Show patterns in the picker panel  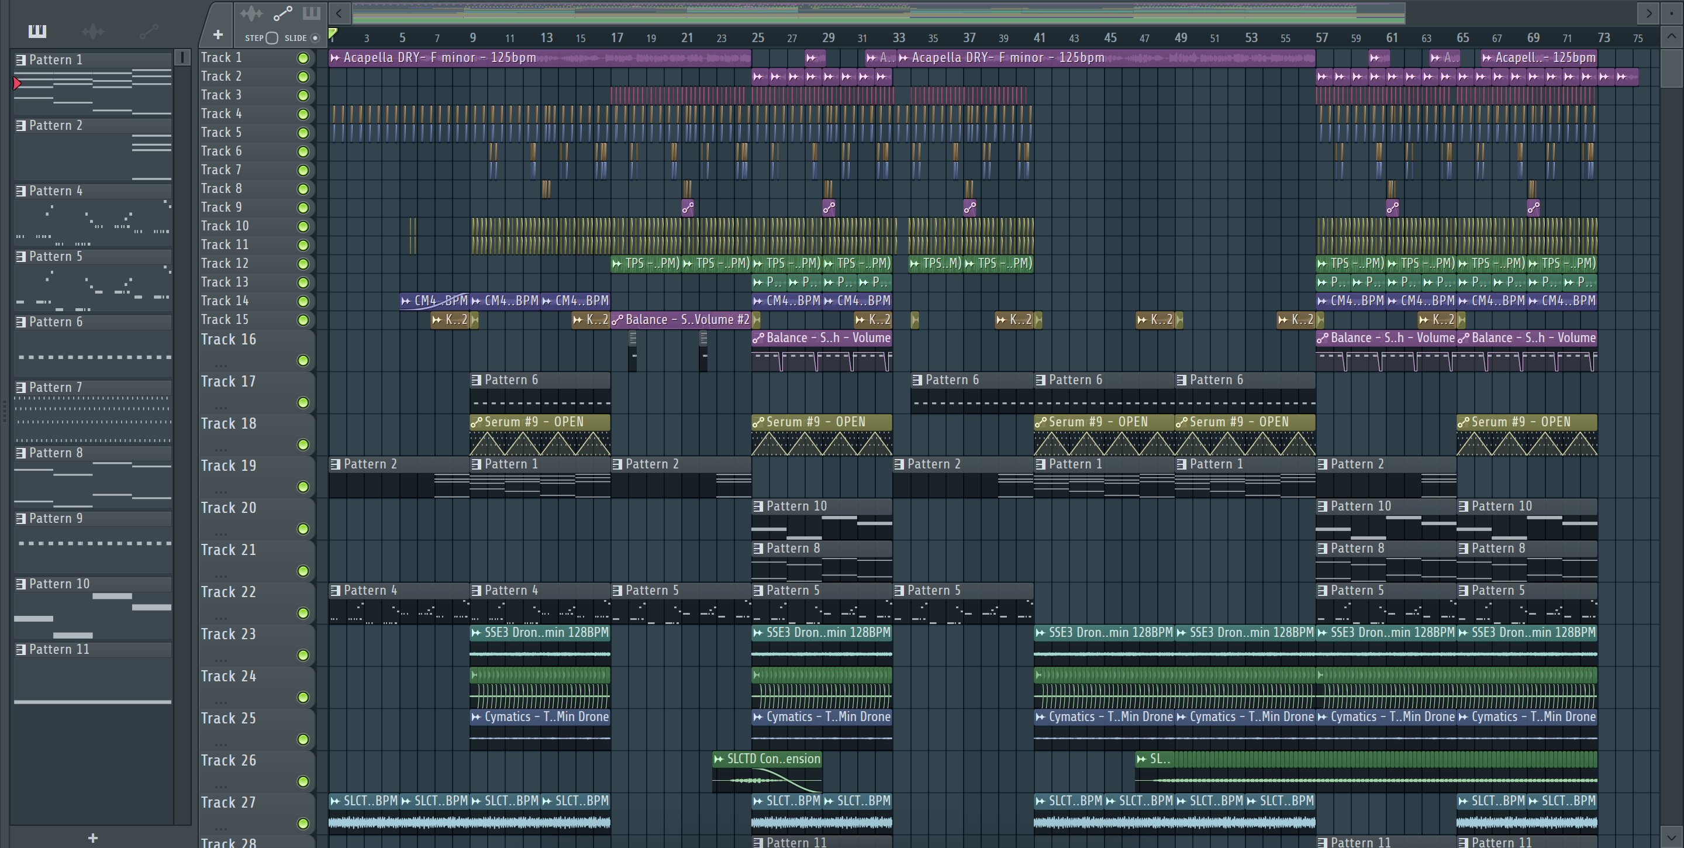37,31
